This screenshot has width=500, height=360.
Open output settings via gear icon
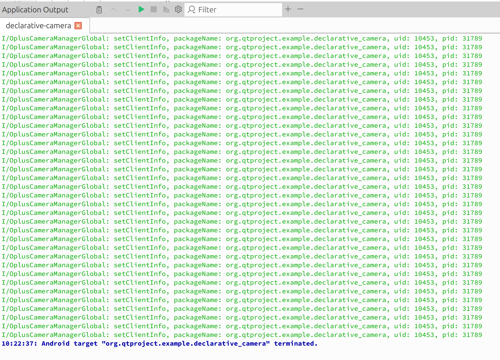pos(178,9)
